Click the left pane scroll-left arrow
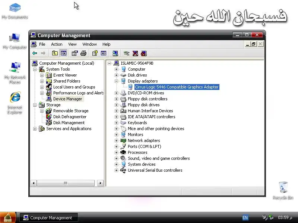Viewport: 298px width, 223px height. 34,183
